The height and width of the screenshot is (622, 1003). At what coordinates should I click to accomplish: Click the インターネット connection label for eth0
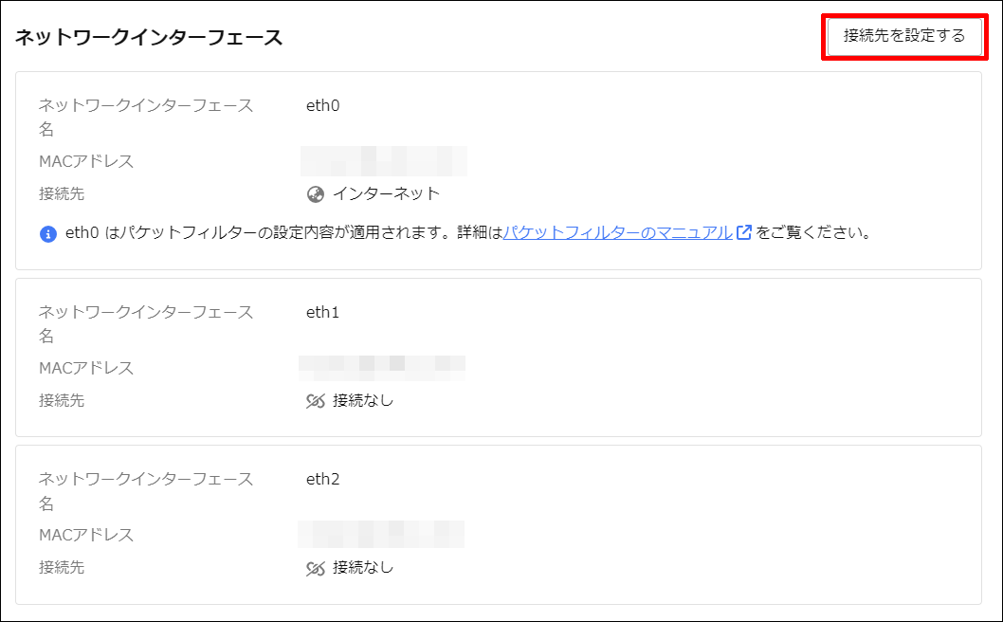[x=387, y=193]
